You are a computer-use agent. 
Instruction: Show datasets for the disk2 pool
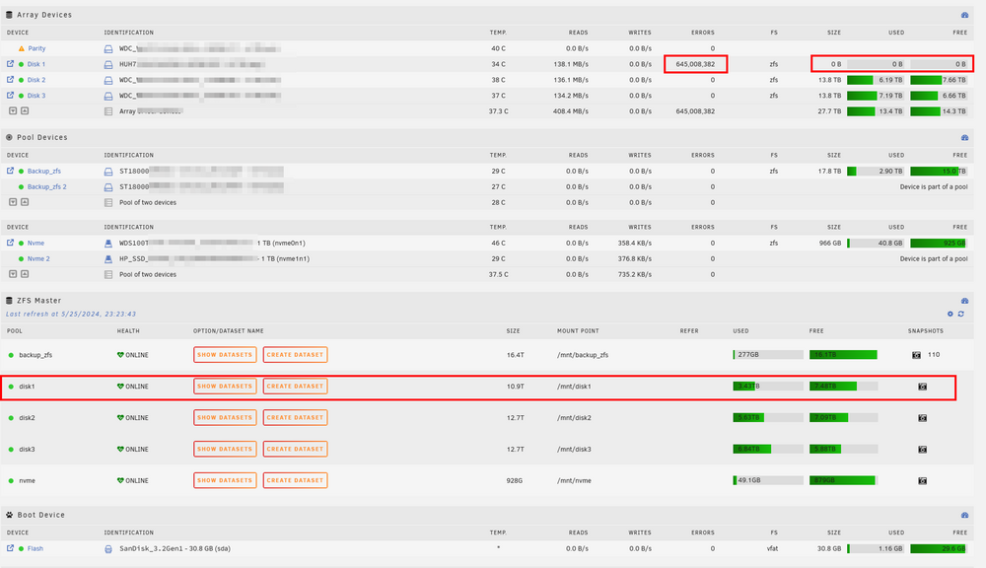(x=225, y=418)
